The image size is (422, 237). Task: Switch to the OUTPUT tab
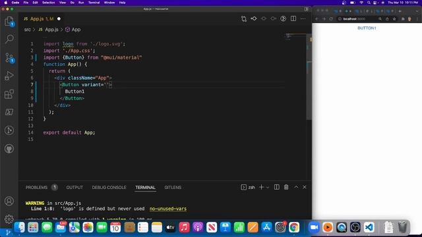pos(75,187)
